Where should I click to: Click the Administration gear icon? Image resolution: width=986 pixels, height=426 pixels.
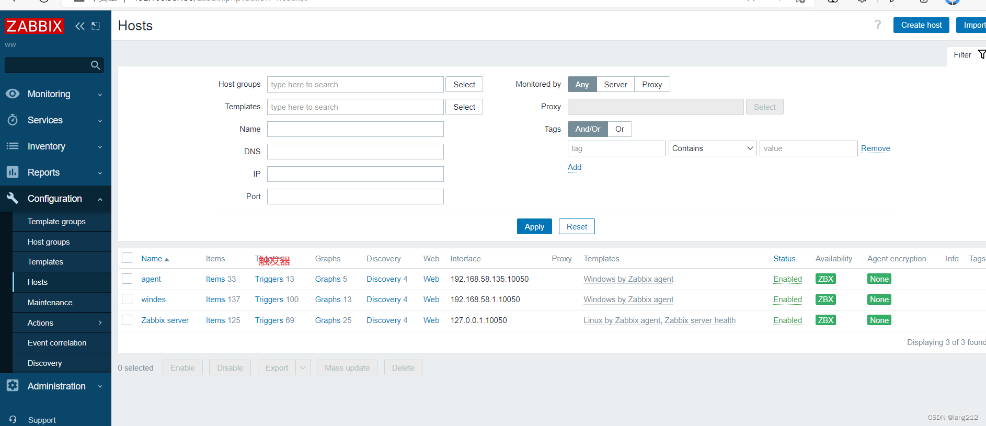(13, 386)
